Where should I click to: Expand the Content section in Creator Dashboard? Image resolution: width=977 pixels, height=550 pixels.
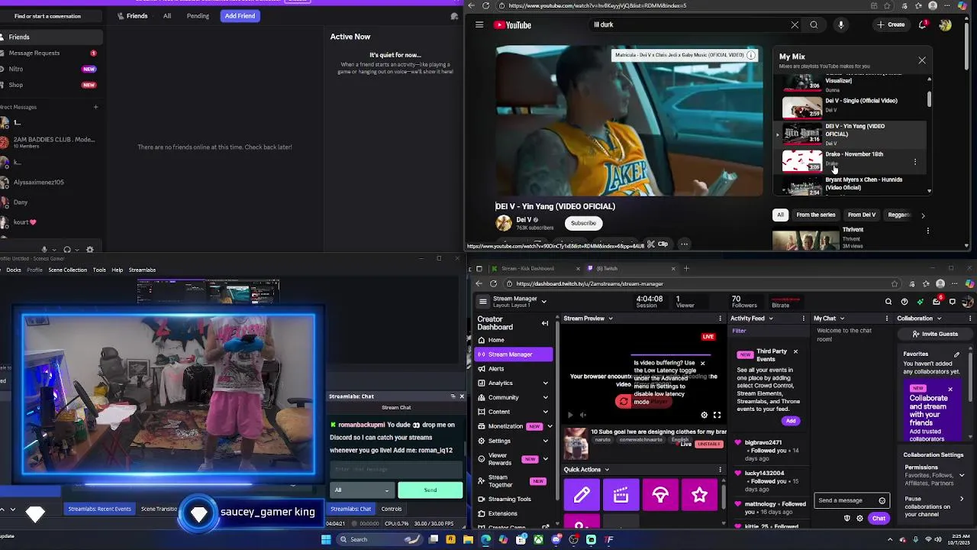coord(545,412)
